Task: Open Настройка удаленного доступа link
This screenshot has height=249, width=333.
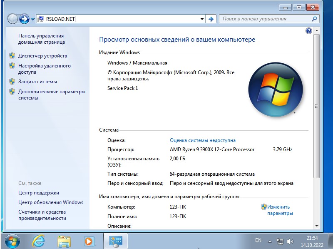Action: pos(45,69)
